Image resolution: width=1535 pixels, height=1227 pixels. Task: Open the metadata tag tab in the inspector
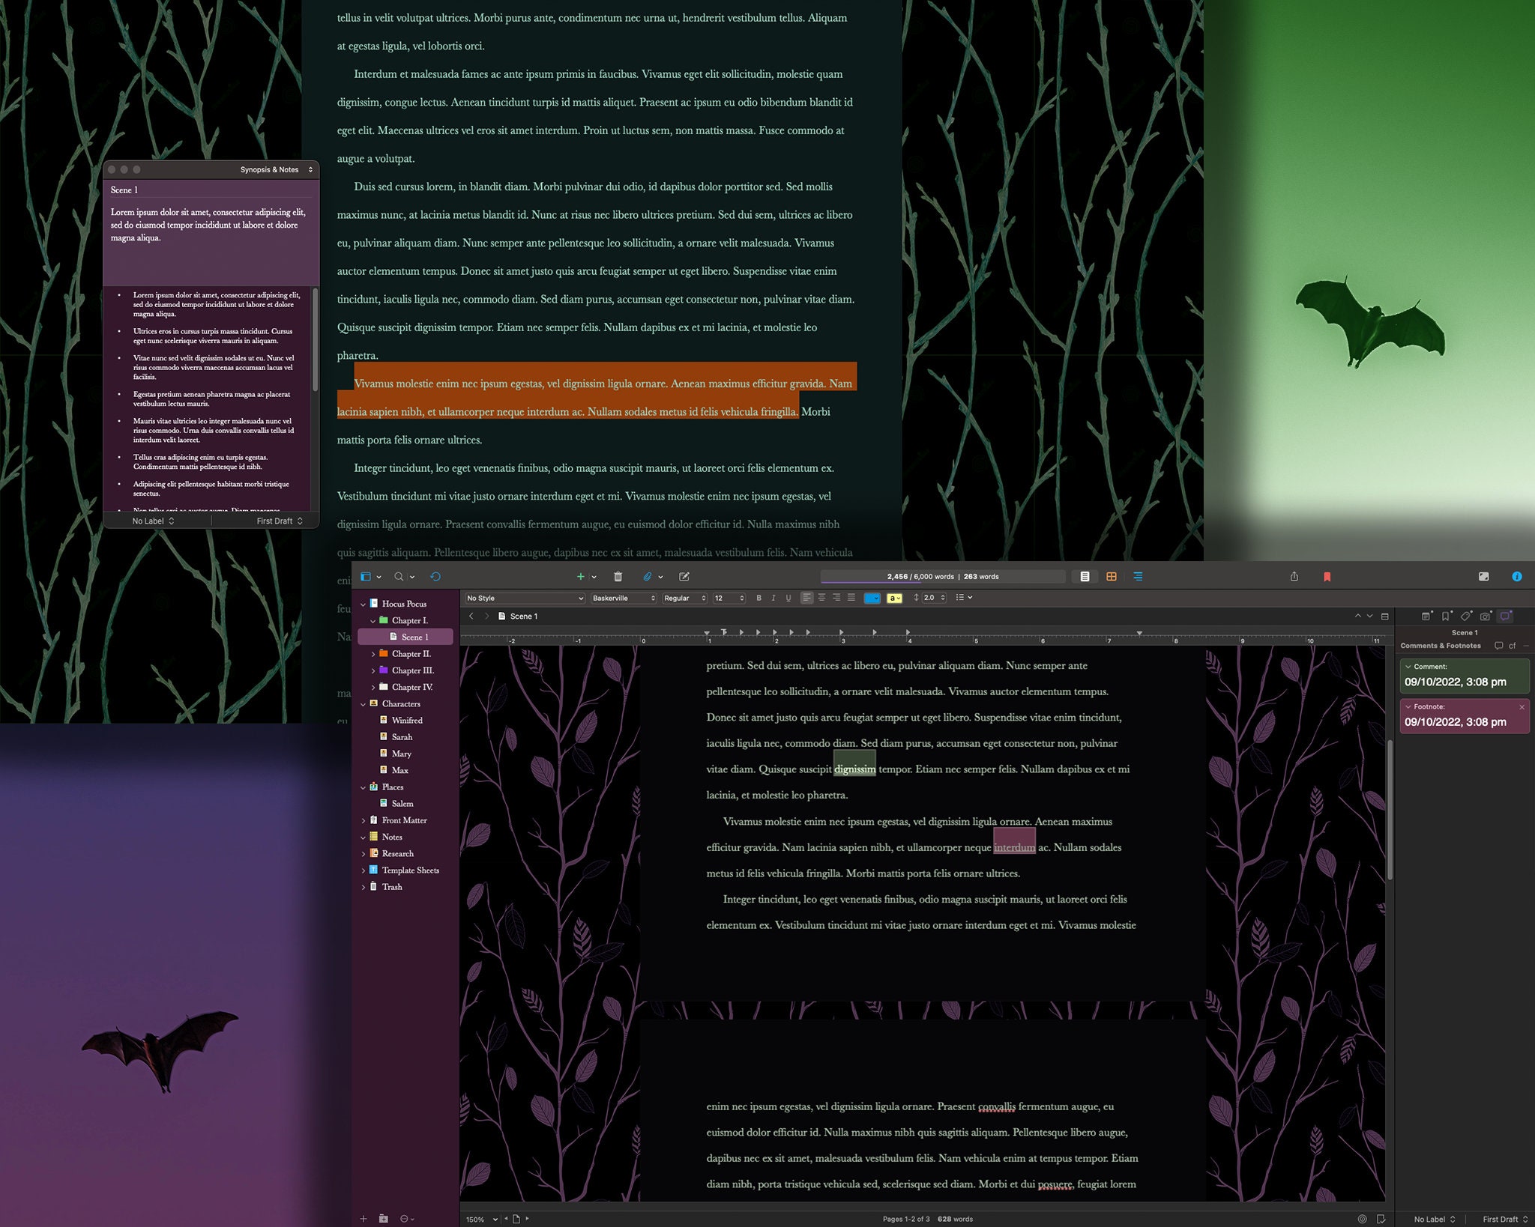click(1466, 616)
